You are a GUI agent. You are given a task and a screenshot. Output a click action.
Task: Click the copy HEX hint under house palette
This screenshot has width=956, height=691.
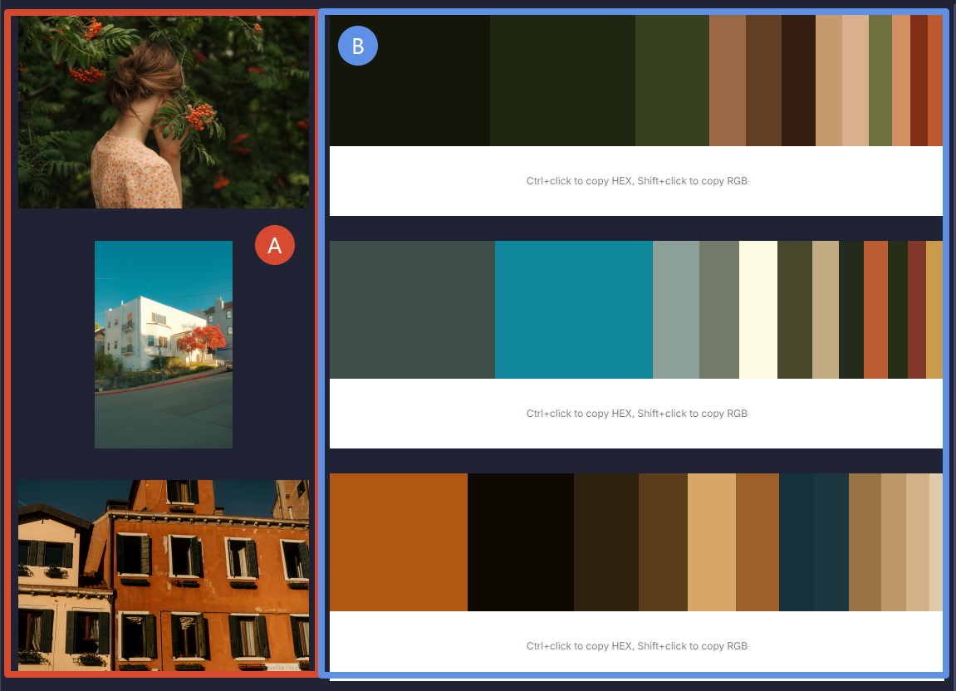636,414
